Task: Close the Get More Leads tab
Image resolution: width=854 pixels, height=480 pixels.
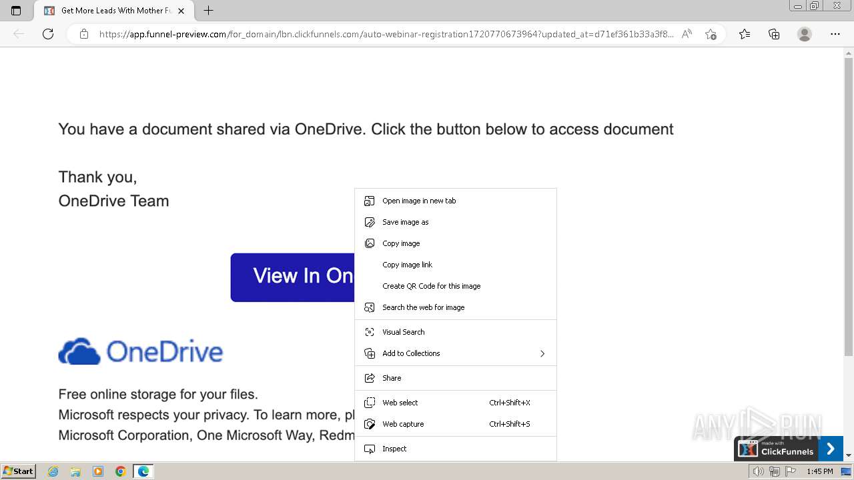Action: pyautogui.click(x=181, y=11)
